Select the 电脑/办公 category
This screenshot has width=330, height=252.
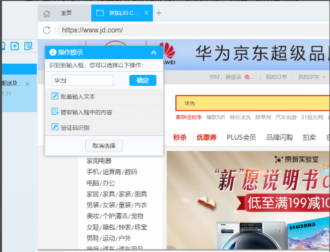point(101,183)
